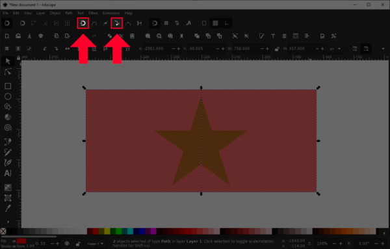Open the Fill and Stroke dialog icon
The image size is (390, 249).
pyautogui.click(x=261, y=36)
